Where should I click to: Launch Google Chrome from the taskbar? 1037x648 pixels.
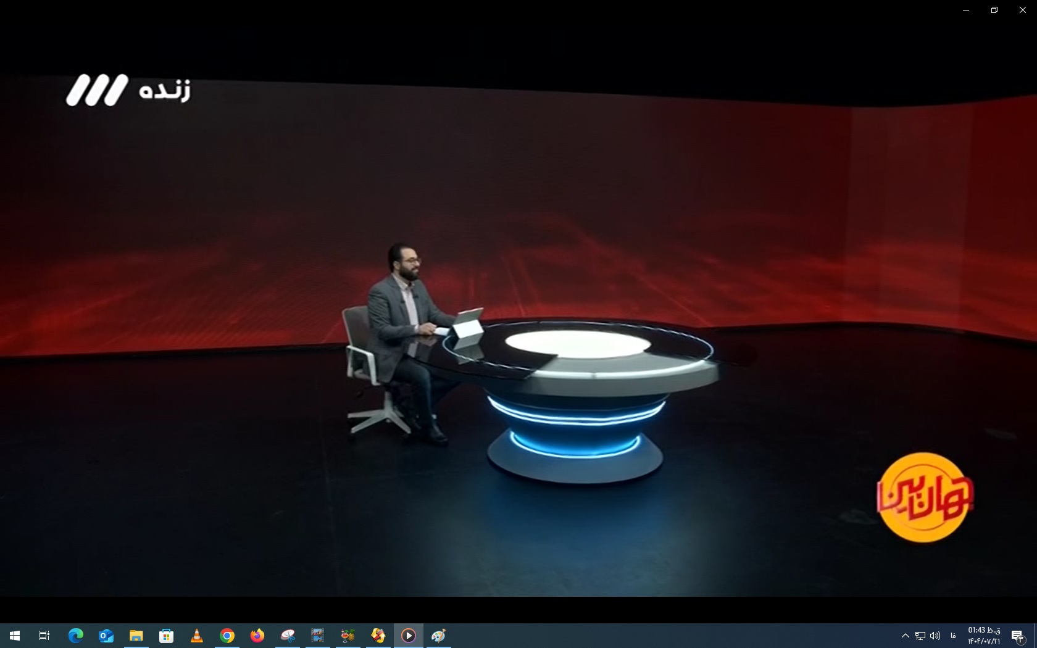227,636
